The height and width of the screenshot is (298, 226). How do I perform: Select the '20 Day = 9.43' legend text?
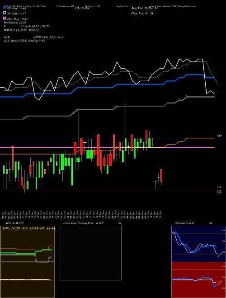17,8
